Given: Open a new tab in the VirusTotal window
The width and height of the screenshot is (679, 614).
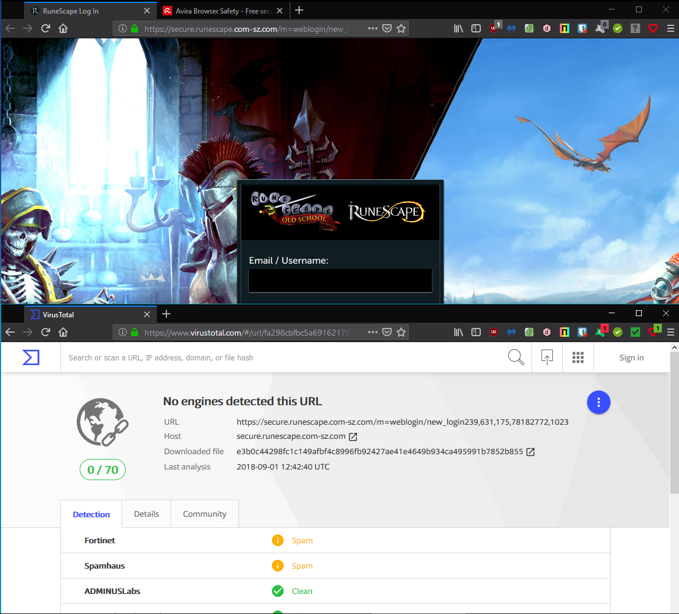Looking at the screenshot, I should click(x=166, y=314).
